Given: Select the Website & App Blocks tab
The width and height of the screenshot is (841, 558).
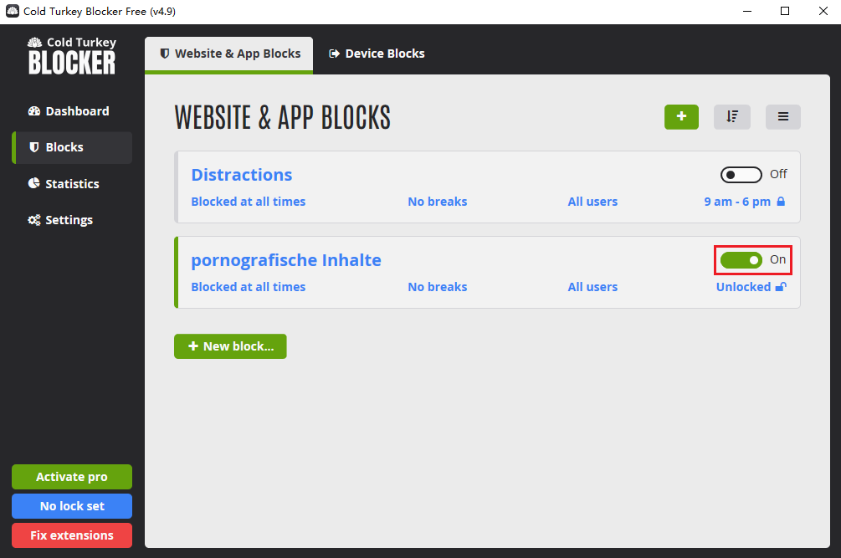Looking at the screenshot, I should 229,54.
